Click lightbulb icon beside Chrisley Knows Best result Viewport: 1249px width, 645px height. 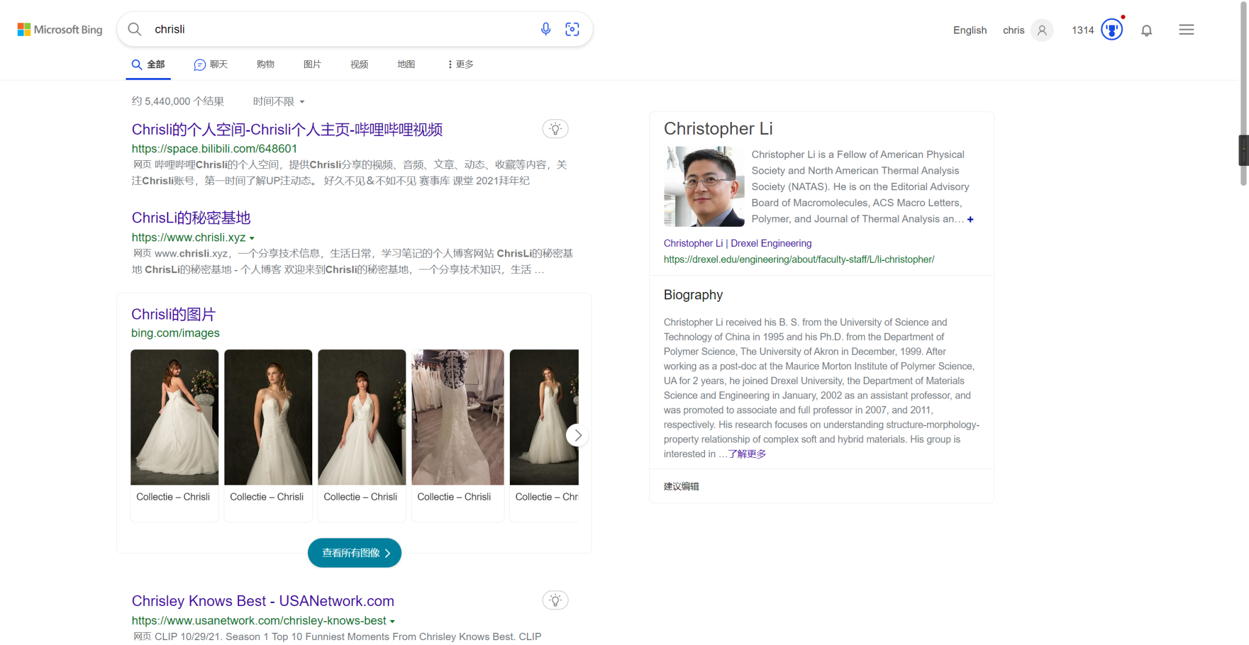pos(555,600)
